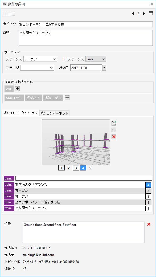Click the dotted toolbar grip handle

pos(9,14)
